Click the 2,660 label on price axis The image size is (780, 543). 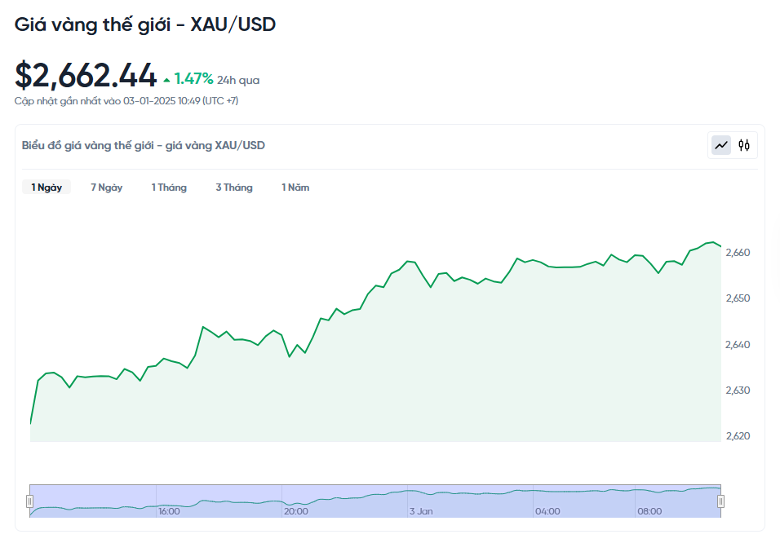[x=738, y=253]
